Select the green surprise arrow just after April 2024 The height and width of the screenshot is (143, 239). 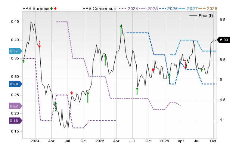pos(56,107)
